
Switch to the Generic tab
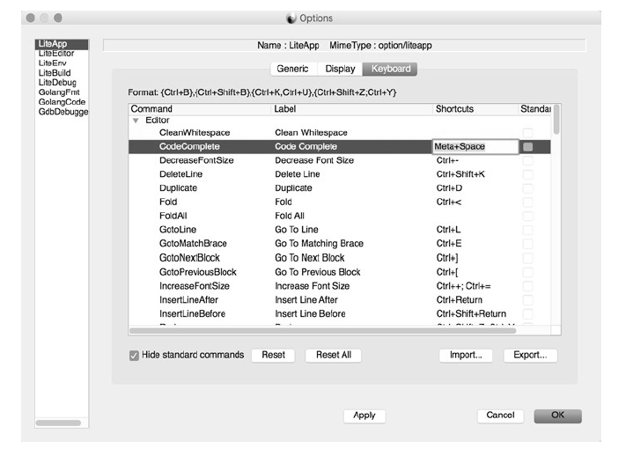tap(293, 69)
